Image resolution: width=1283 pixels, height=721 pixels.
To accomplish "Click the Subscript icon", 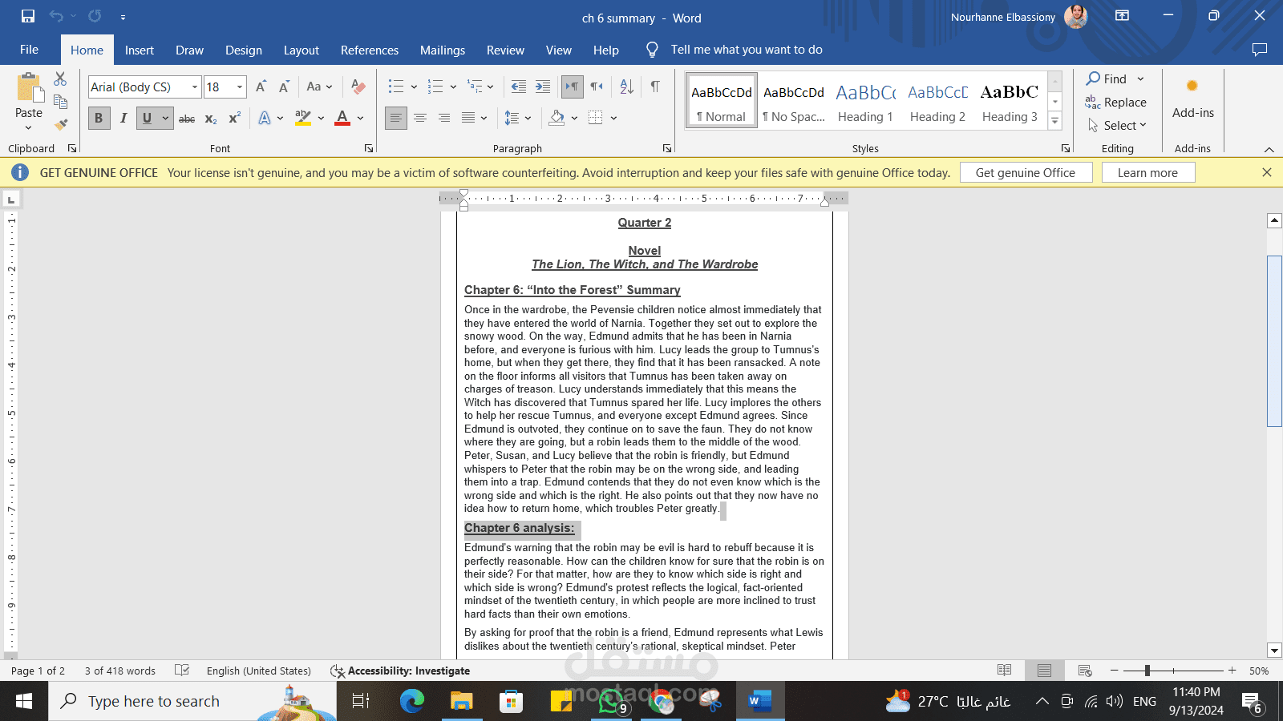I will pyautogui.click(x=209, y=118).
